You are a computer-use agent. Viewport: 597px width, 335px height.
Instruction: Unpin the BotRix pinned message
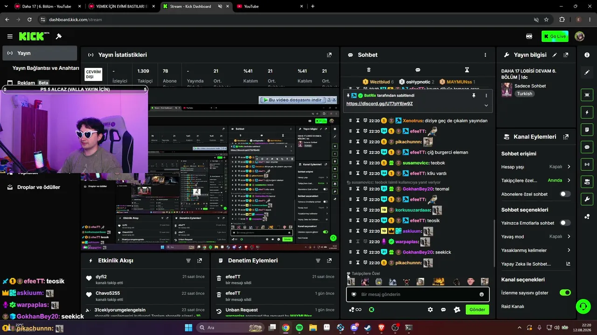click(474, 95)
